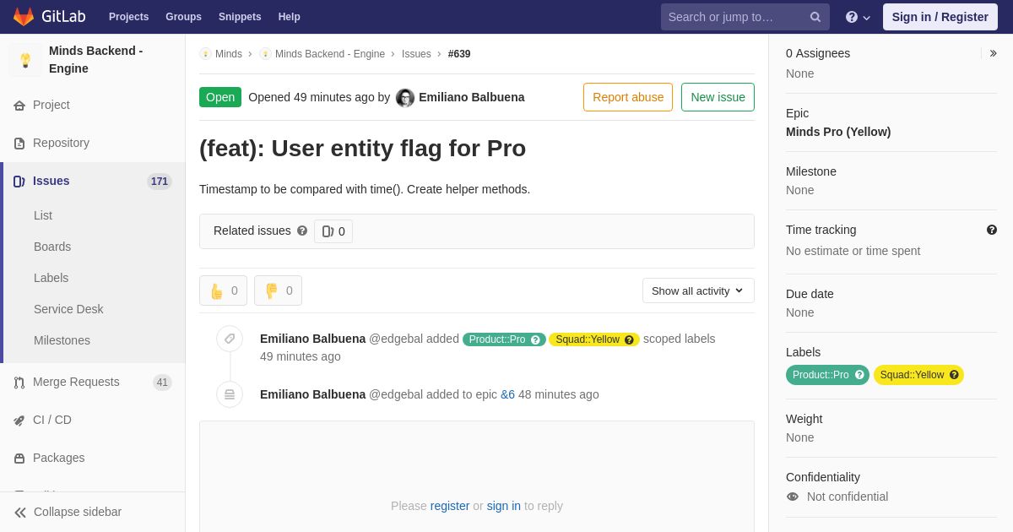Viewport: 1013px width, 532px height.
Task: Open the Help question mark menu
Action: (x=858, y=17)
